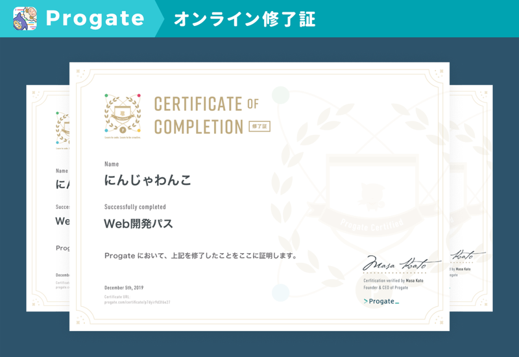Click the Certificate URL label
Viewport: 519px width, 357px height.
tap(117, 297)
